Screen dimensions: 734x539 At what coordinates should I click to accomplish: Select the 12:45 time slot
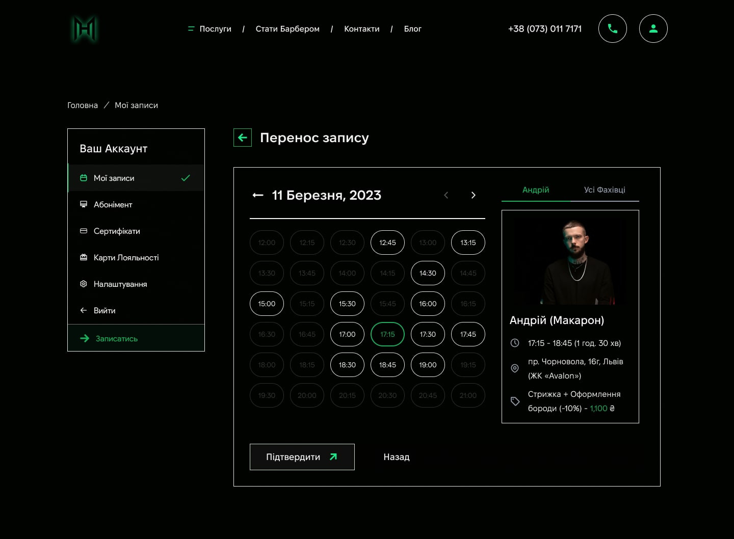tap(387, 242)
